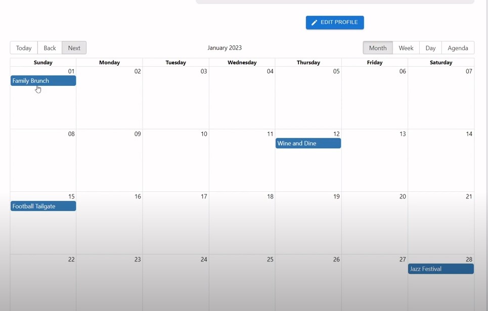
Task: Navigate to the previous month with Back
Action: [x=49, y=47]
